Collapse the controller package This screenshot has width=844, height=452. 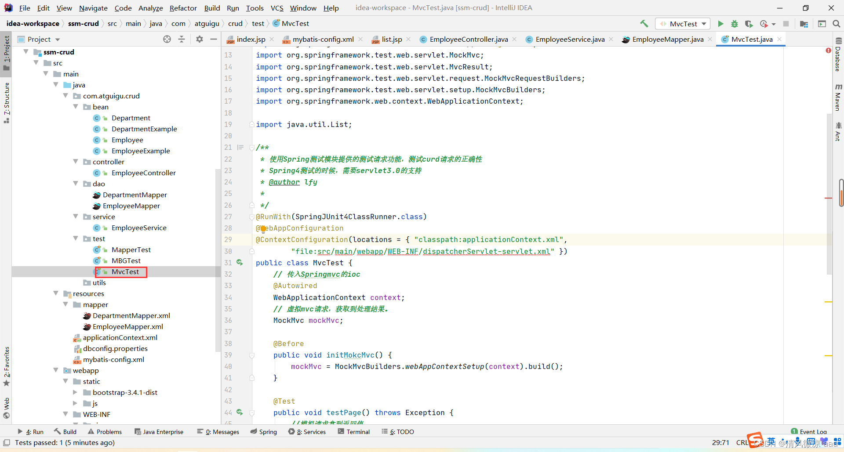click(x=76, y=162)
